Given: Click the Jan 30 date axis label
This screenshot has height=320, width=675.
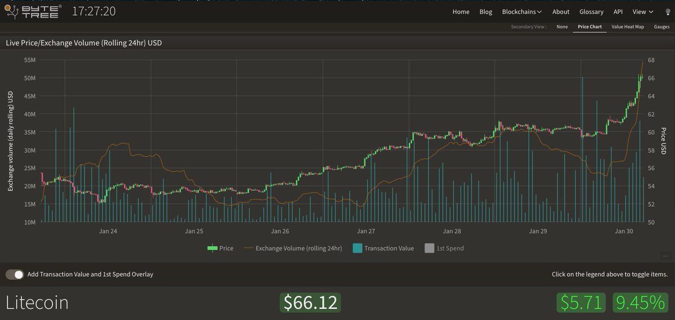Looking at the screenshot, I should click(624, 231).
